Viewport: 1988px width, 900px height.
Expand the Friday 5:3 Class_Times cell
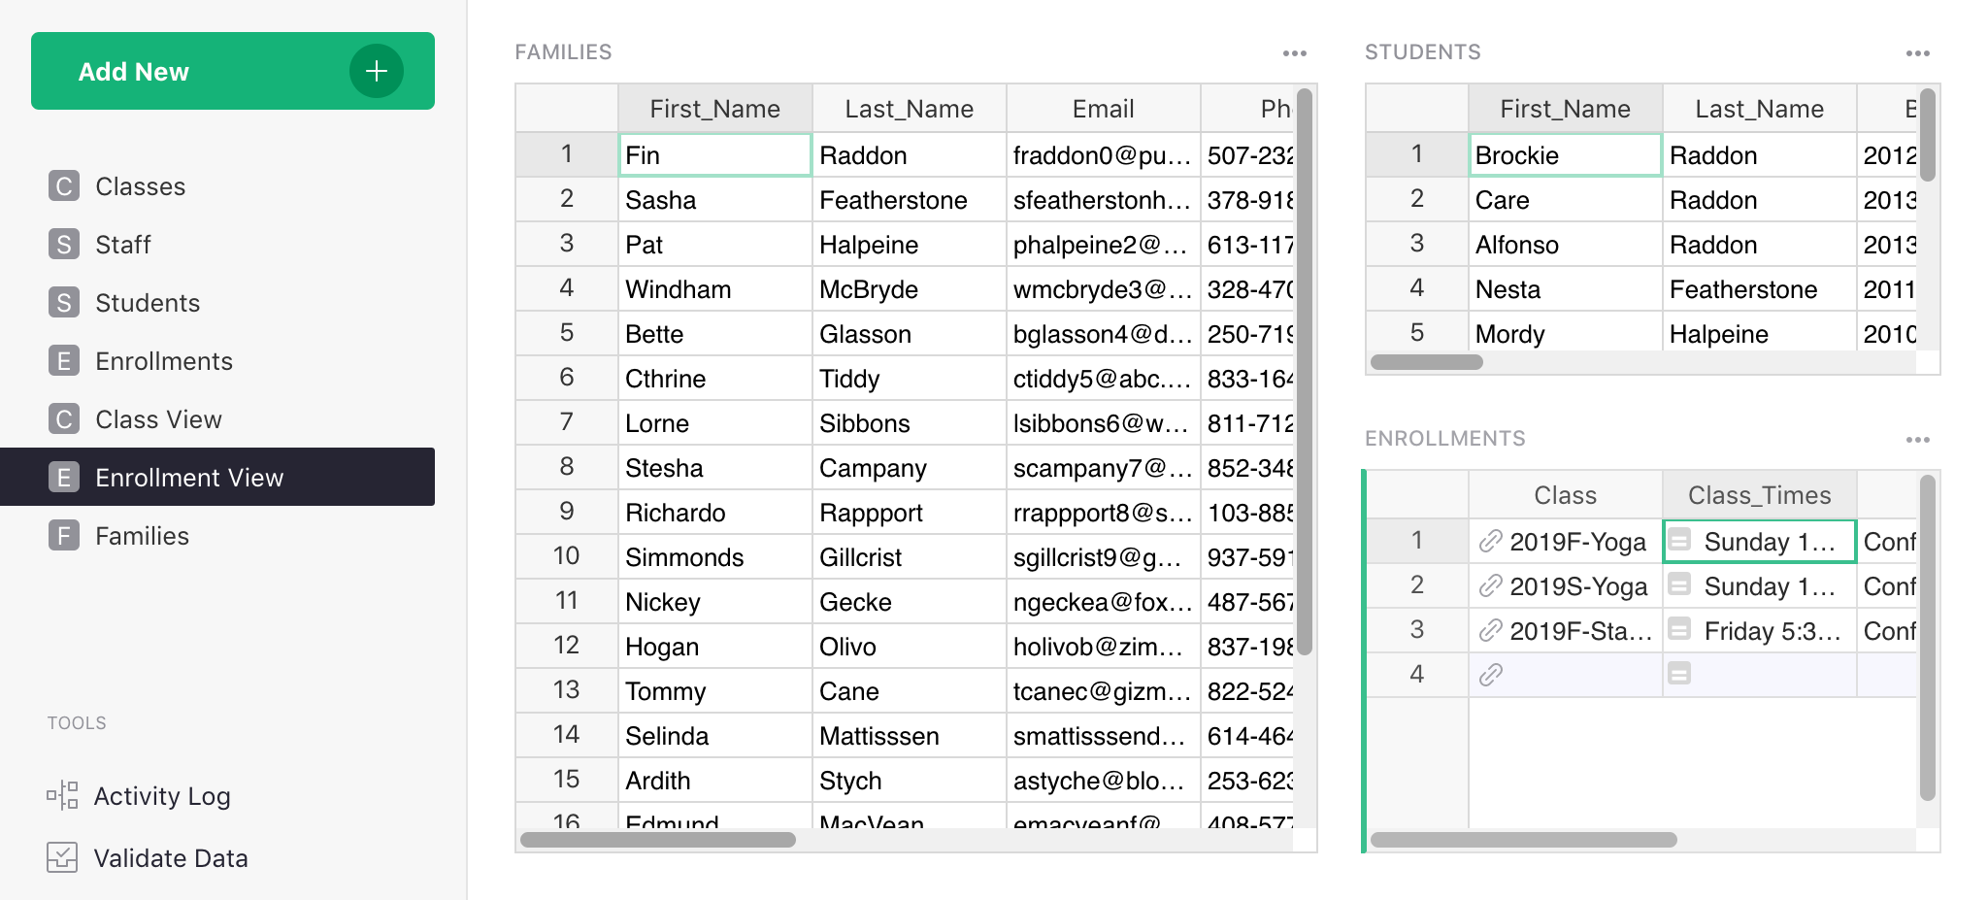point(1681,630)
